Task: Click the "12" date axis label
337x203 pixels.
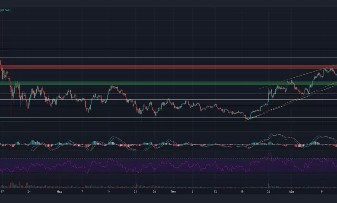Action: 215,192
